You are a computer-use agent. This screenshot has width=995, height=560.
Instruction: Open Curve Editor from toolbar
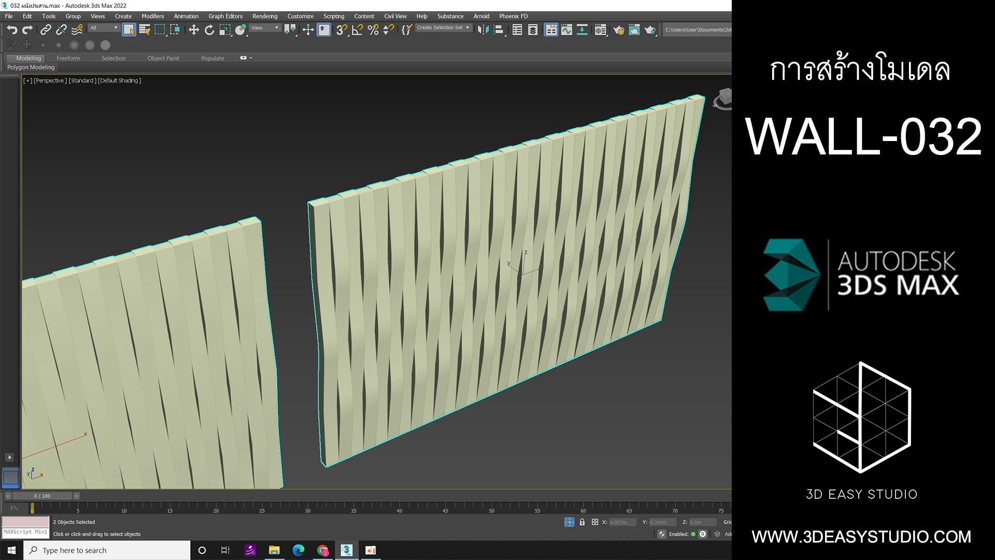click(x=566, y=30)
